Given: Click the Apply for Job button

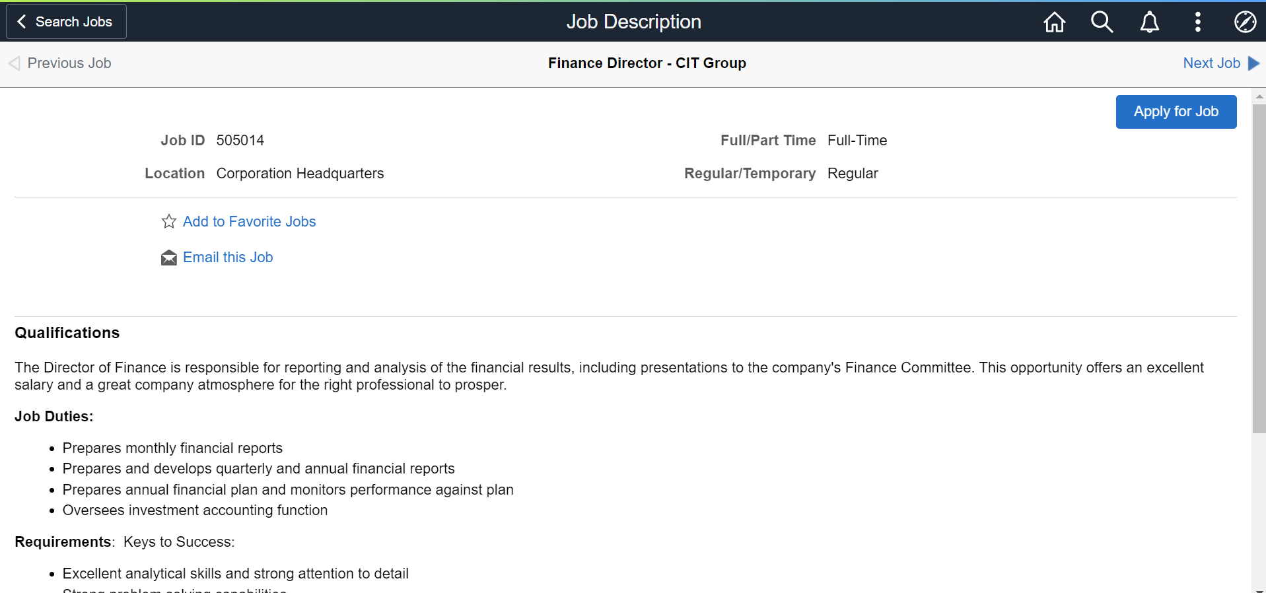Looking at the screenshot, I should pos(1176,112).
